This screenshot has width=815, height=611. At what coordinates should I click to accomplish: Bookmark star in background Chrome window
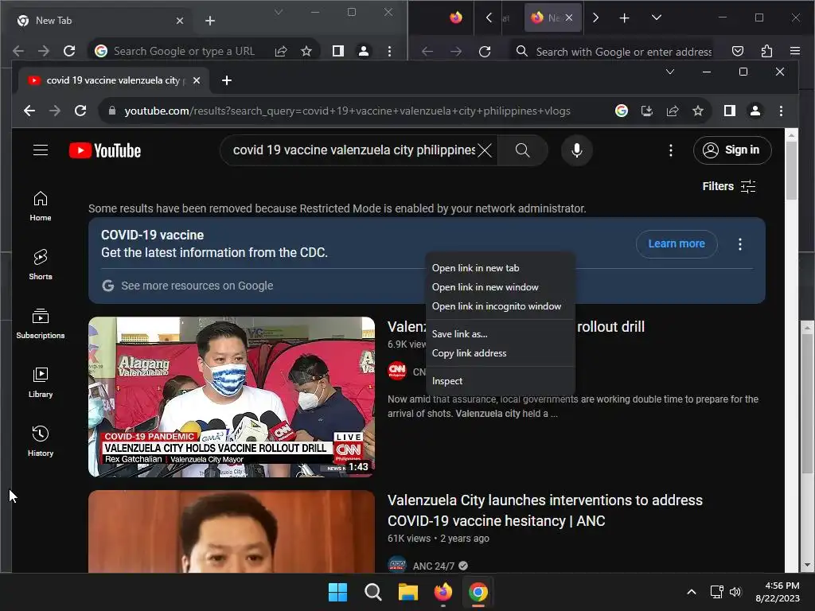(306, 51)
